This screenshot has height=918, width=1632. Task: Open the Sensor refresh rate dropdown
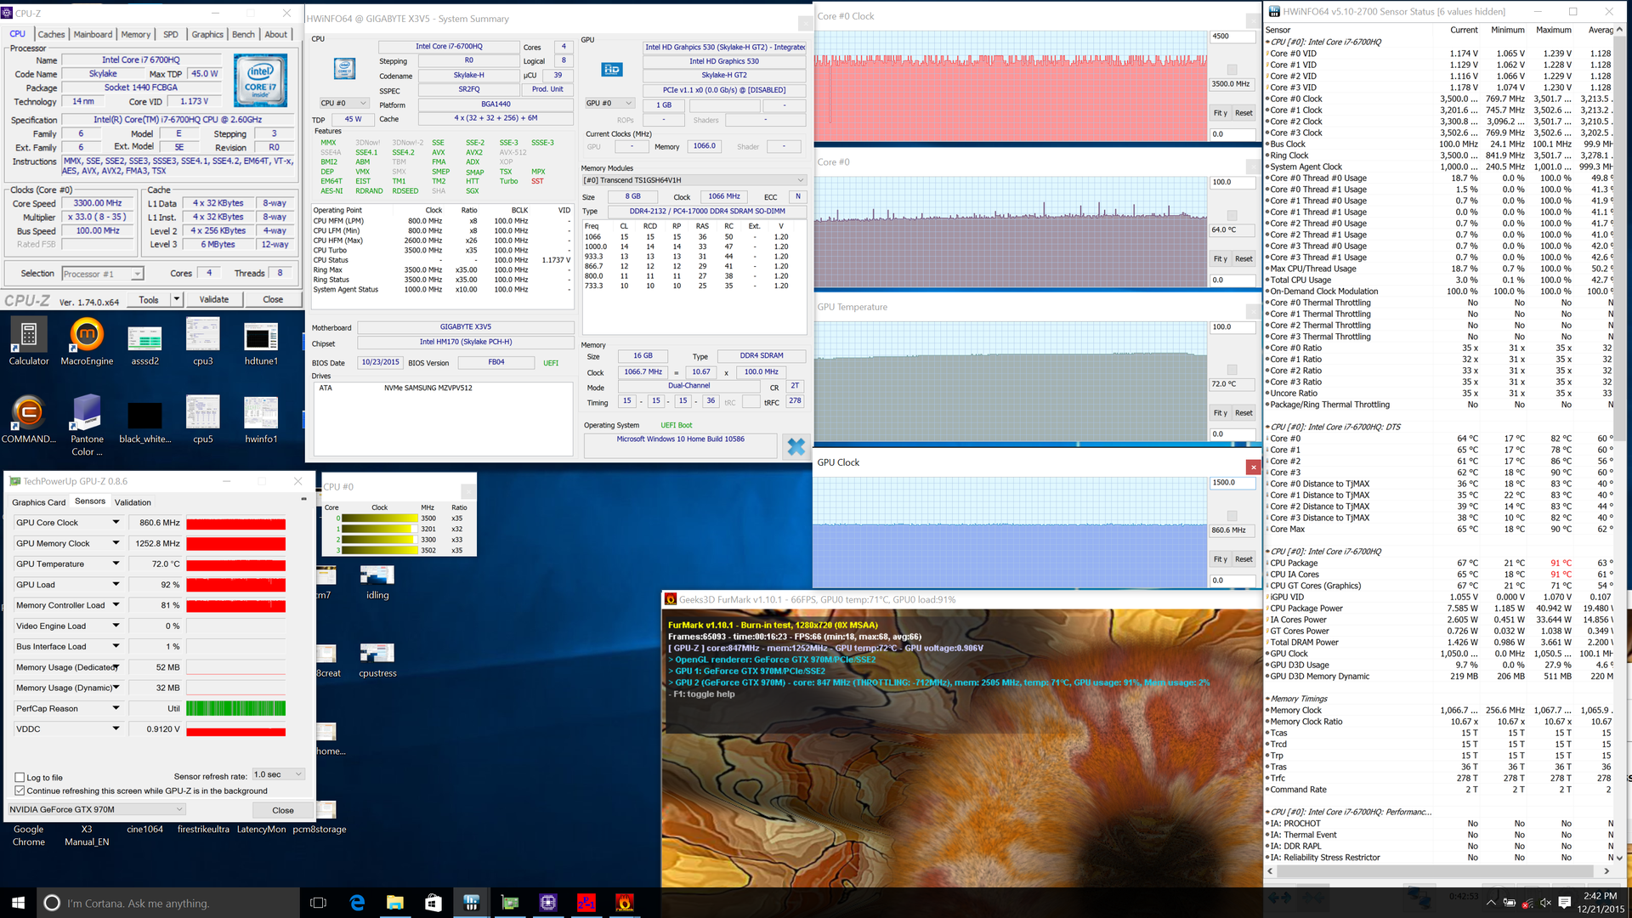(277, 775)
